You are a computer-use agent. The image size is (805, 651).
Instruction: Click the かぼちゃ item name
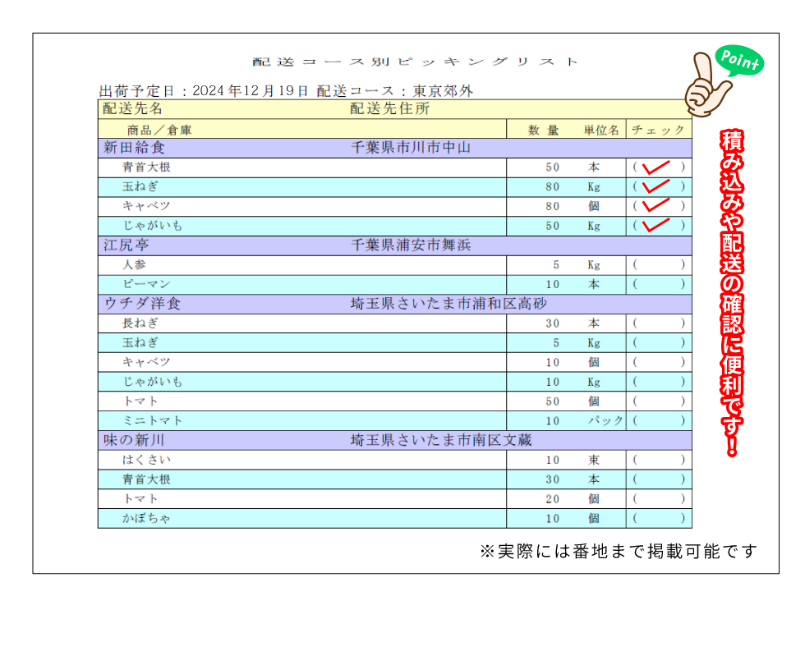pyautogui.click(x=146, y=519)
